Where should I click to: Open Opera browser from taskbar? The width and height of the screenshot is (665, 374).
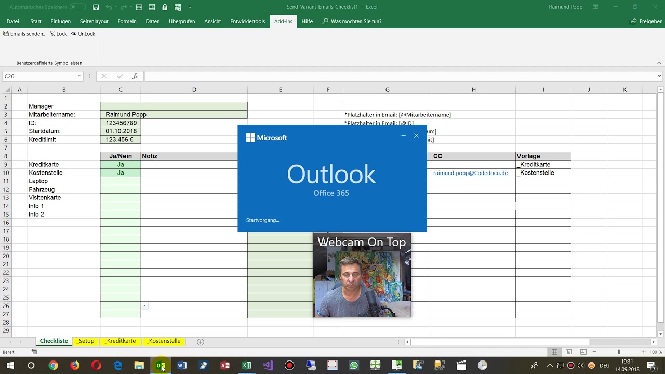tap(96, 366)
